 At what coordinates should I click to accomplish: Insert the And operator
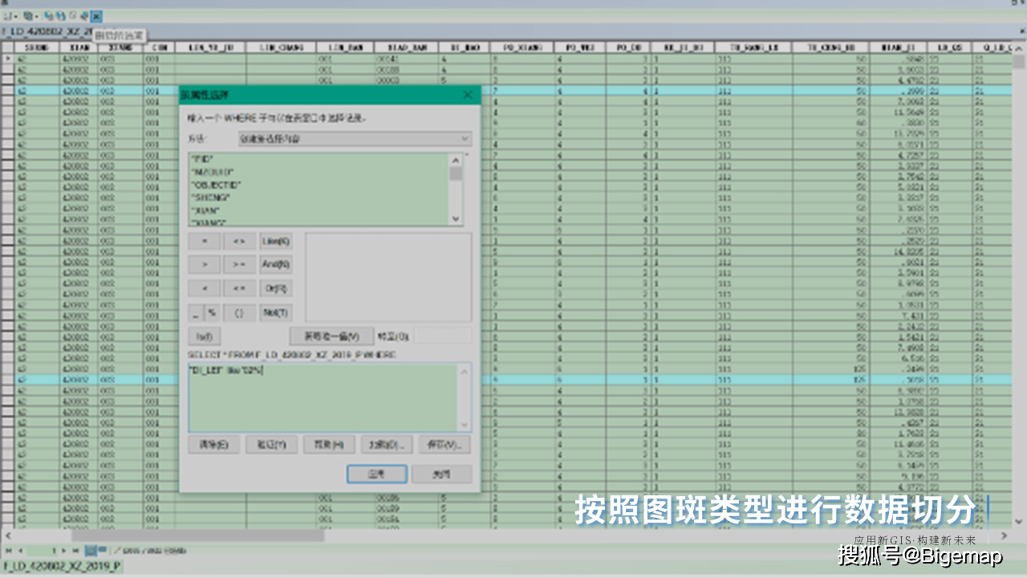(275, 263)
